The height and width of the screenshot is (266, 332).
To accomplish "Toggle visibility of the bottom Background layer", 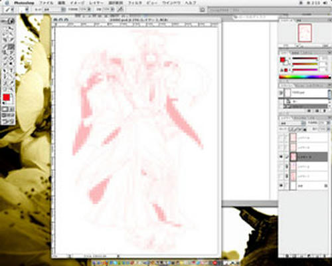I will [x=281, y=186].
